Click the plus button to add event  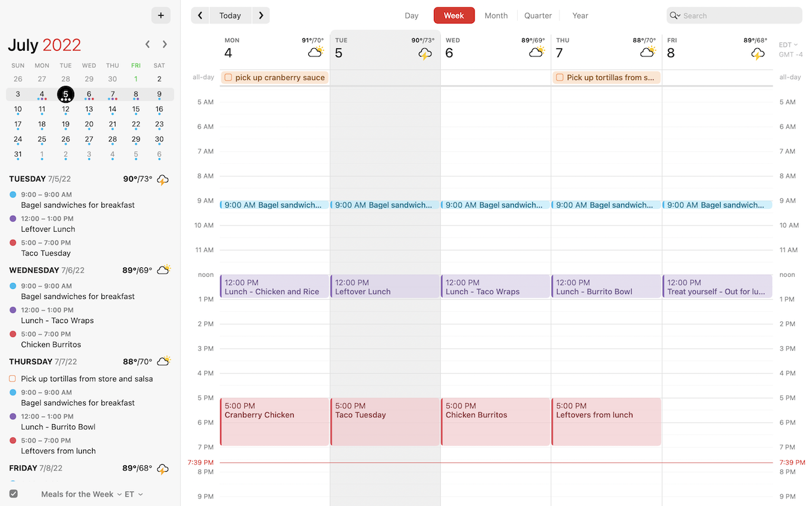point(160,15)
